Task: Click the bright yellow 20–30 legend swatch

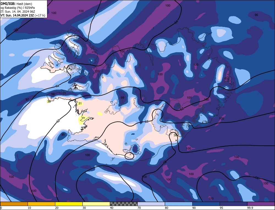Action: point(69,204)
